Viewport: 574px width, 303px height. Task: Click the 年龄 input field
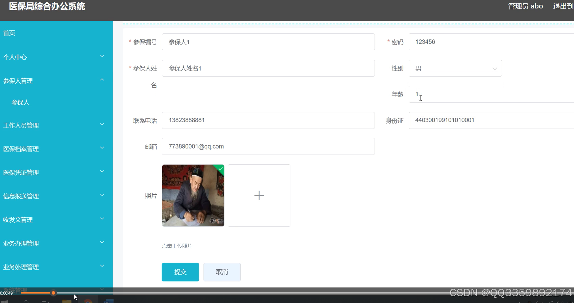(x=491, y=94)
